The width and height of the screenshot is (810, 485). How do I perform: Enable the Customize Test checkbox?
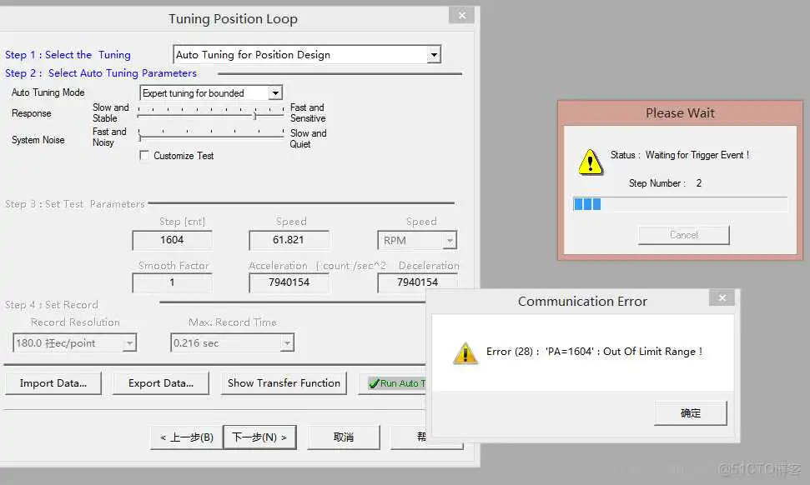click(144, 155)
